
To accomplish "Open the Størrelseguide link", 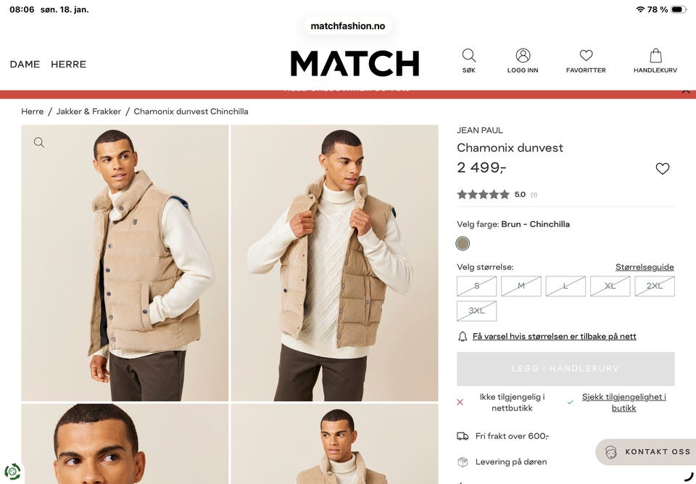I will coord(645,267).
